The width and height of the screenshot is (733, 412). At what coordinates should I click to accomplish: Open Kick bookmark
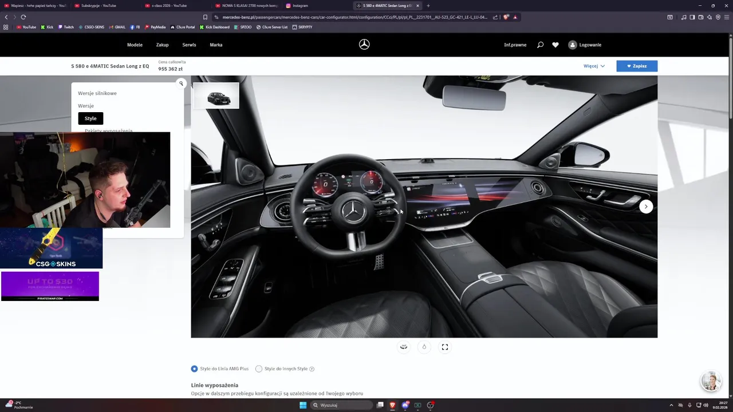click(x=47, y=27)
